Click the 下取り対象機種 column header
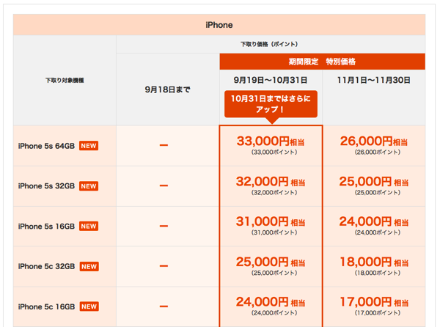 click(65, 81)
